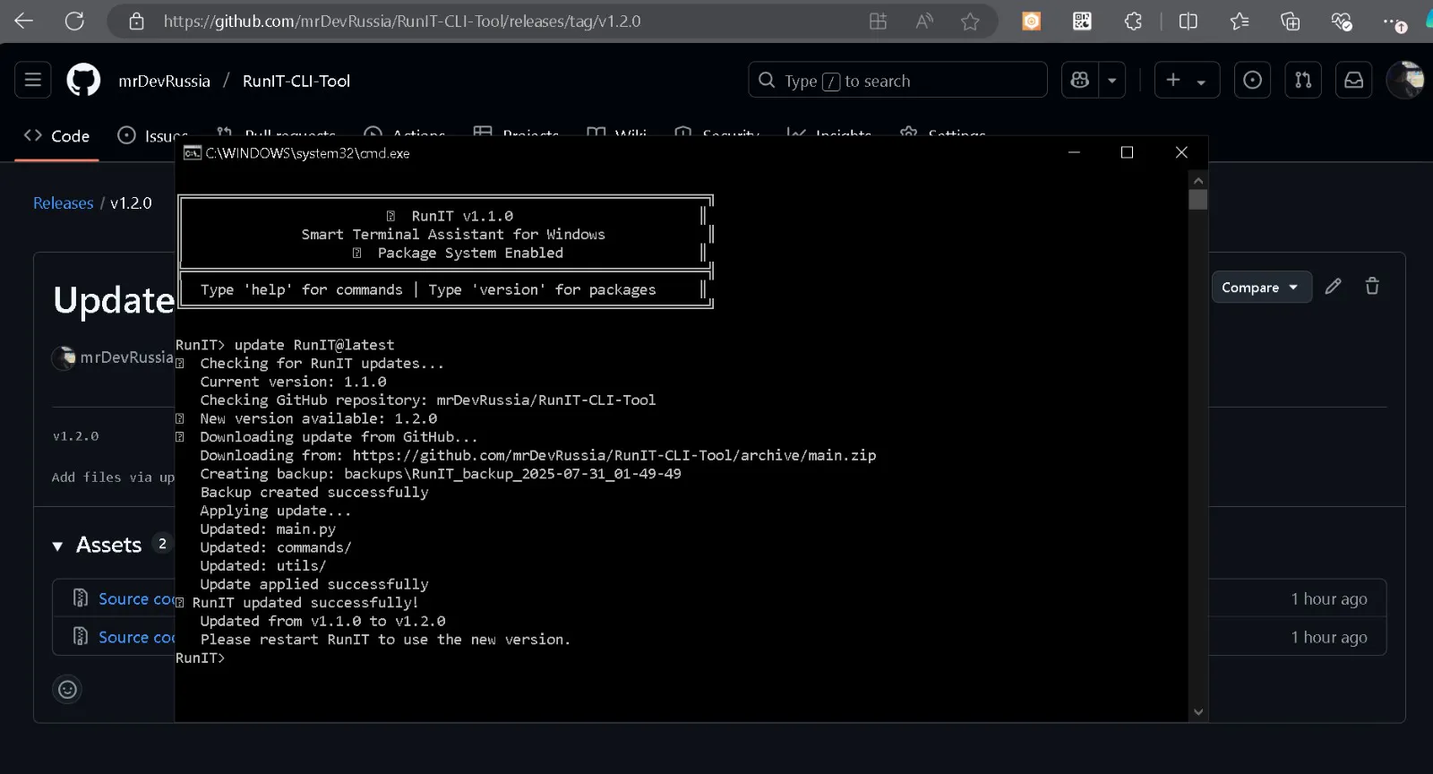Open GitHub Copilot chat
This screenshot has height=774, width=1433.
tap(1080, 80)
